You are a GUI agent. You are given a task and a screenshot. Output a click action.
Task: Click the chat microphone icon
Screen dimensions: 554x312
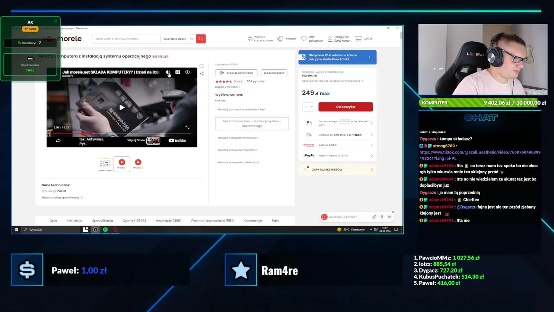click(x=382, y=217)
